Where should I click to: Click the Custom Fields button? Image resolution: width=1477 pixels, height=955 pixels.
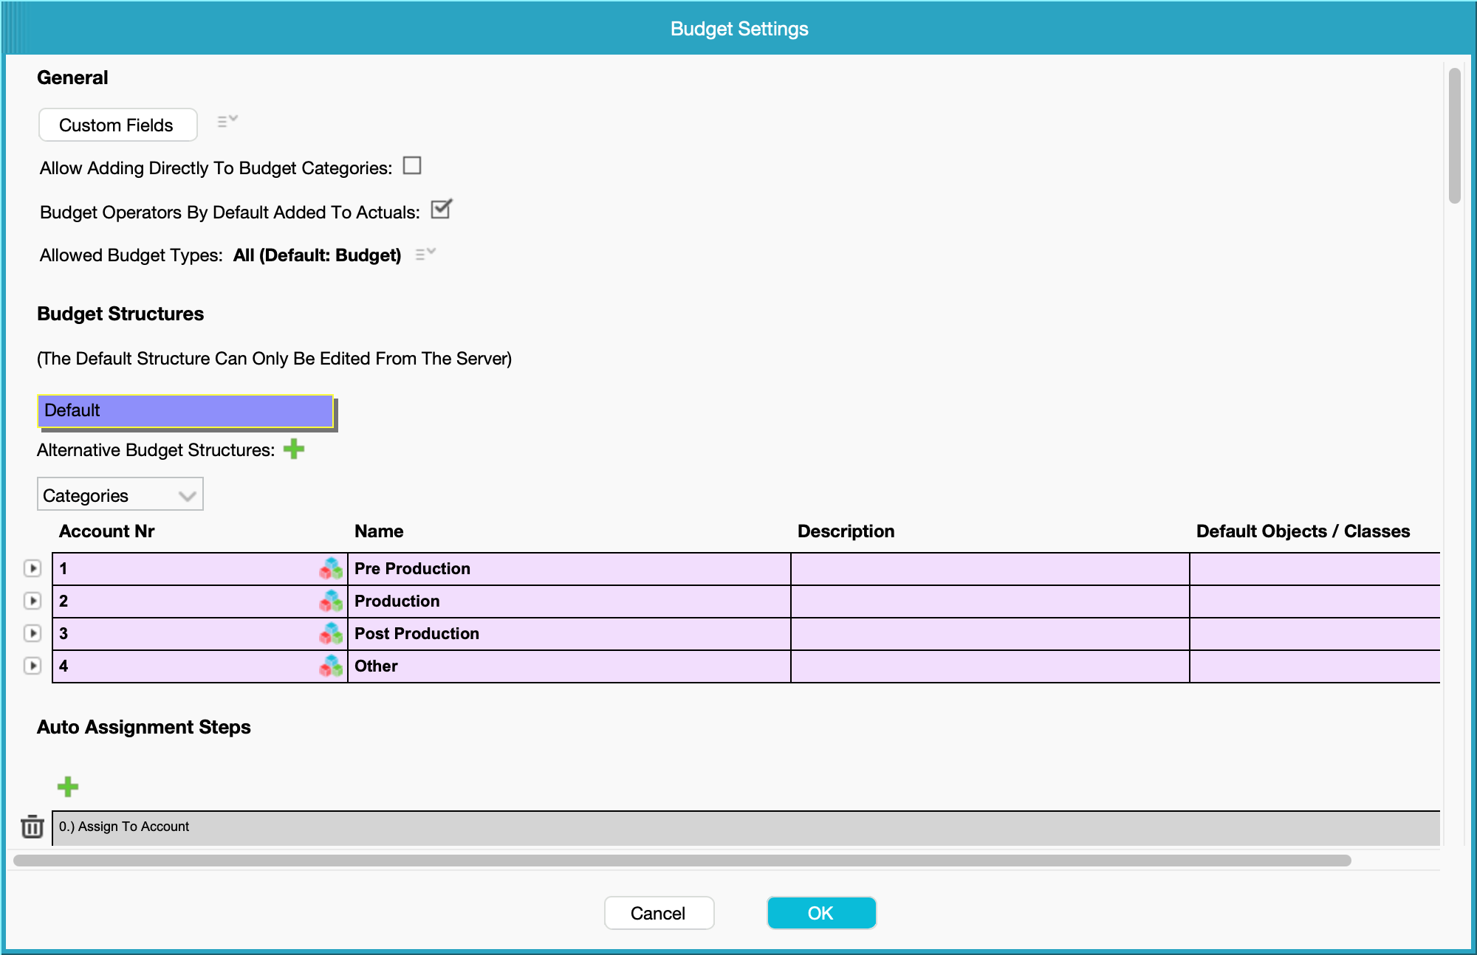[x=117, y=125]
